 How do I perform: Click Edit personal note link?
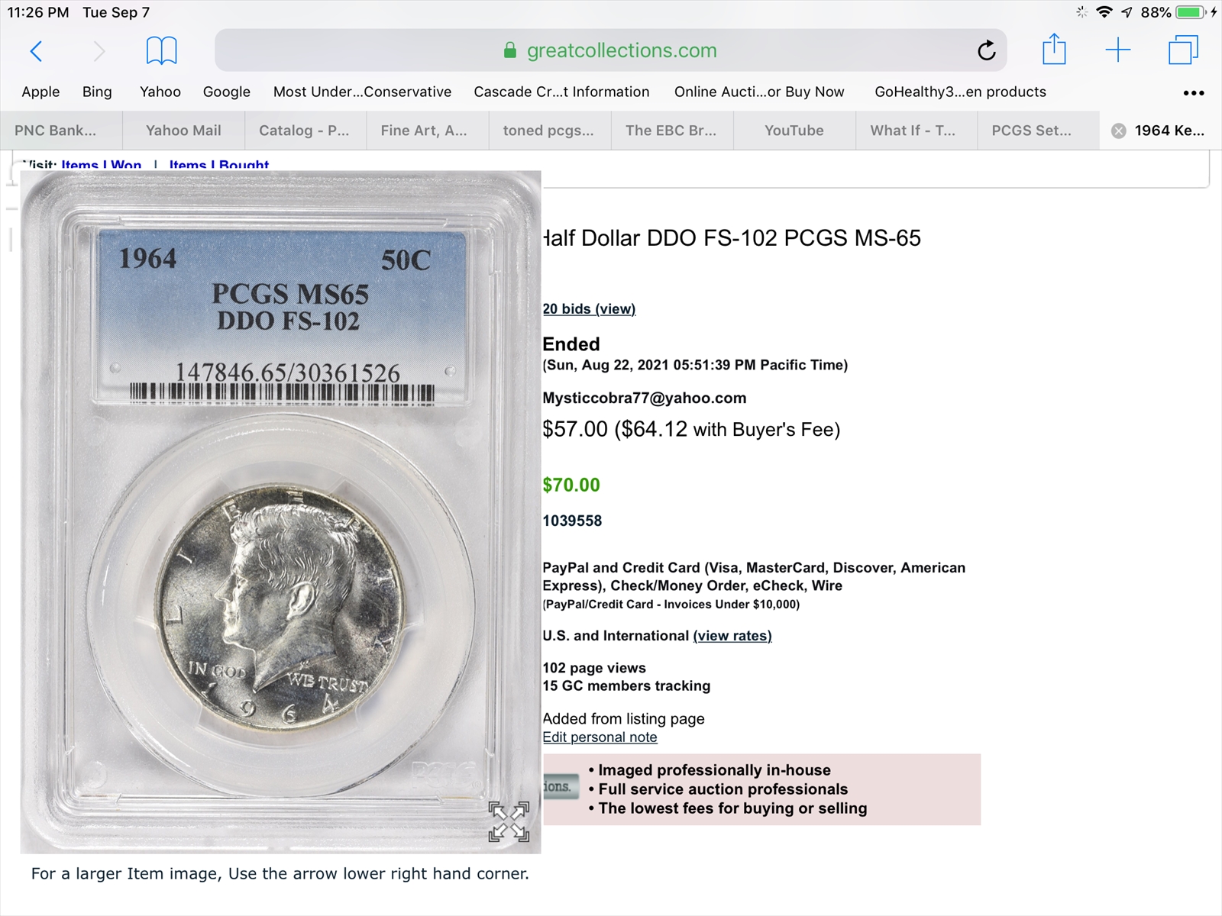600,737
